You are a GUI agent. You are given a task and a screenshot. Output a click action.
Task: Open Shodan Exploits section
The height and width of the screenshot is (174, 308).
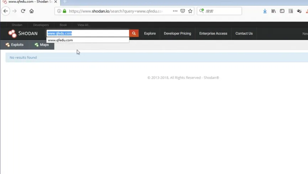click(15, 45)
